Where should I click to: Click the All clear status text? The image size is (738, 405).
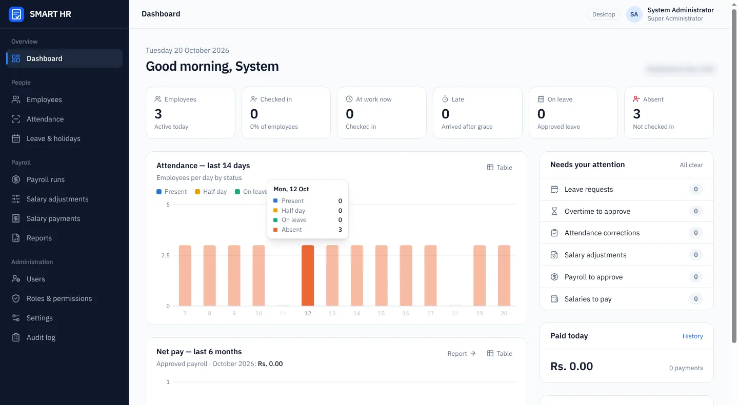691,165
